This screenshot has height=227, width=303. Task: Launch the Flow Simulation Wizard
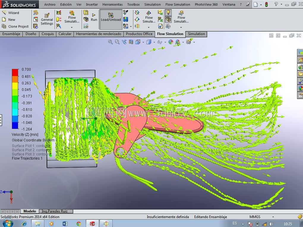pyautogui.click(x=11, y=13)
